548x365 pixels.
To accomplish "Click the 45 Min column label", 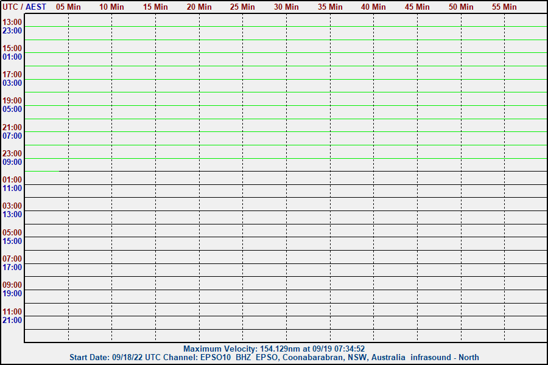I will [x=417, y=7].
